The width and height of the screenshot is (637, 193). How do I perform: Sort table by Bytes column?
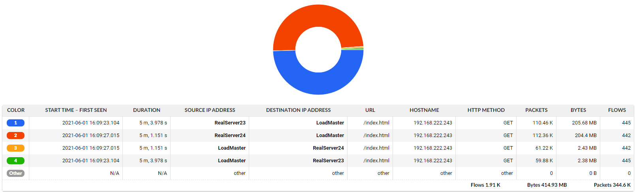click(578, 110)
